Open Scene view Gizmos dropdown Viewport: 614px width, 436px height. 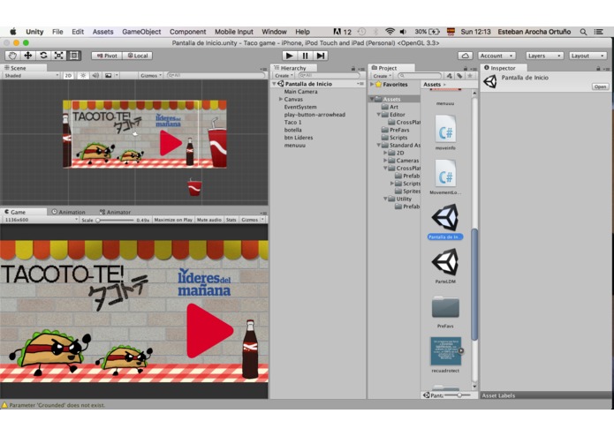pos(151,76)
